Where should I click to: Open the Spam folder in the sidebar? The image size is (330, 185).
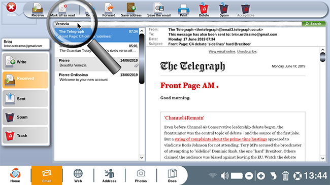click(25, 117)
